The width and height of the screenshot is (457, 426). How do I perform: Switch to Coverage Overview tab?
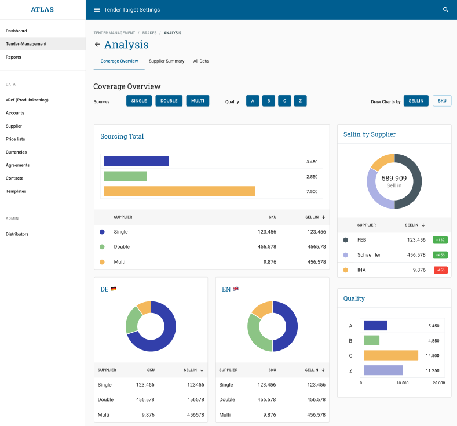coord(119,61)
